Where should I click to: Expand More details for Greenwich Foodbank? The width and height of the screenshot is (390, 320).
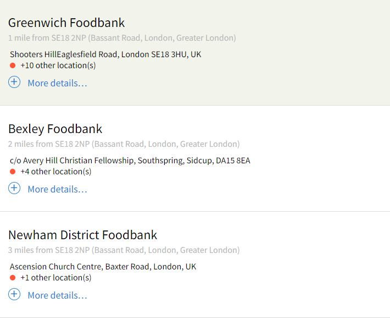(x=58, y=83)
